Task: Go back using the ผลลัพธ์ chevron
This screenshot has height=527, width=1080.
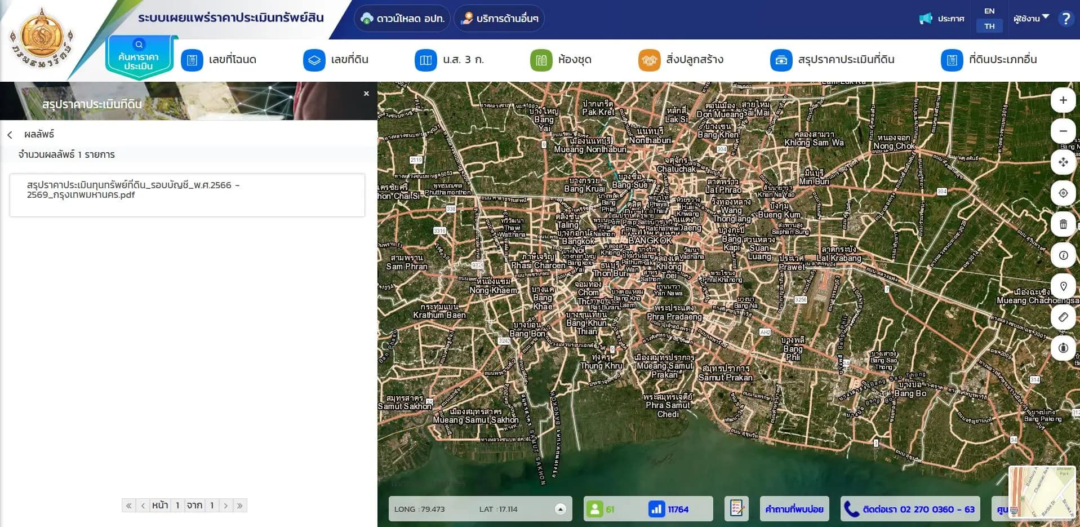Action: click(x=10, y=135)
